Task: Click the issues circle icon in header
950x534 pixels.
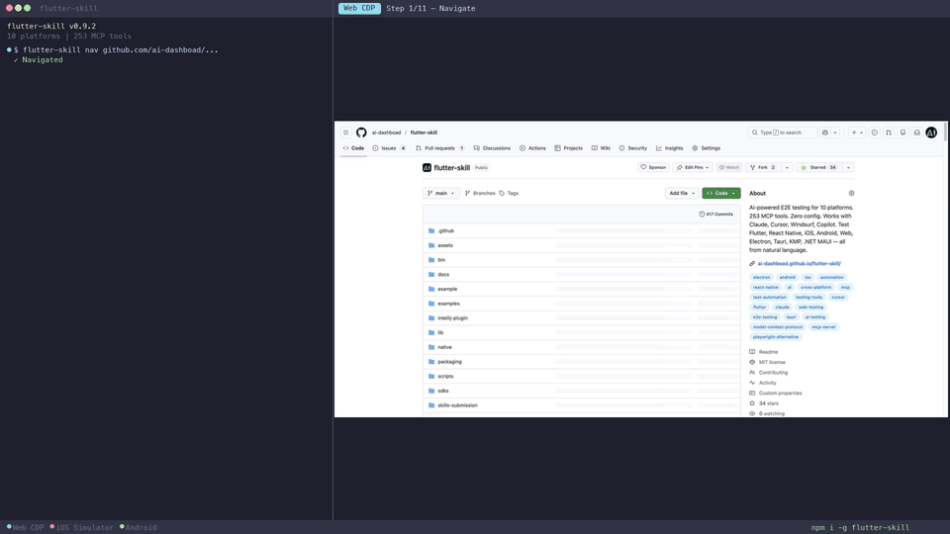Action: click(x=874, y=133)
